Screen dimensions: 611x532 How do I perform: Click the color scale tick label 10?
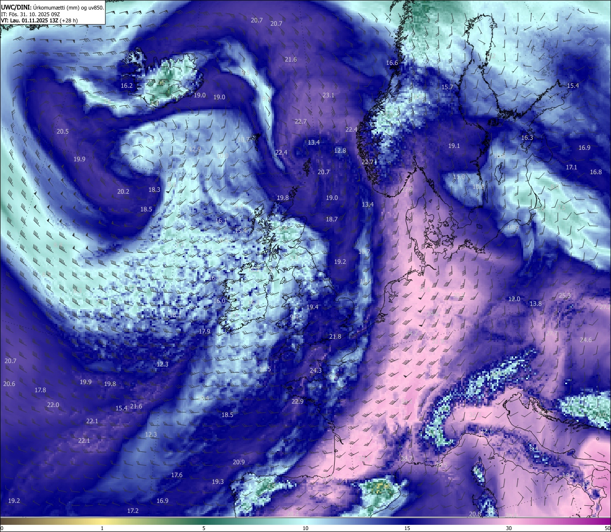[x=305, y=528]
